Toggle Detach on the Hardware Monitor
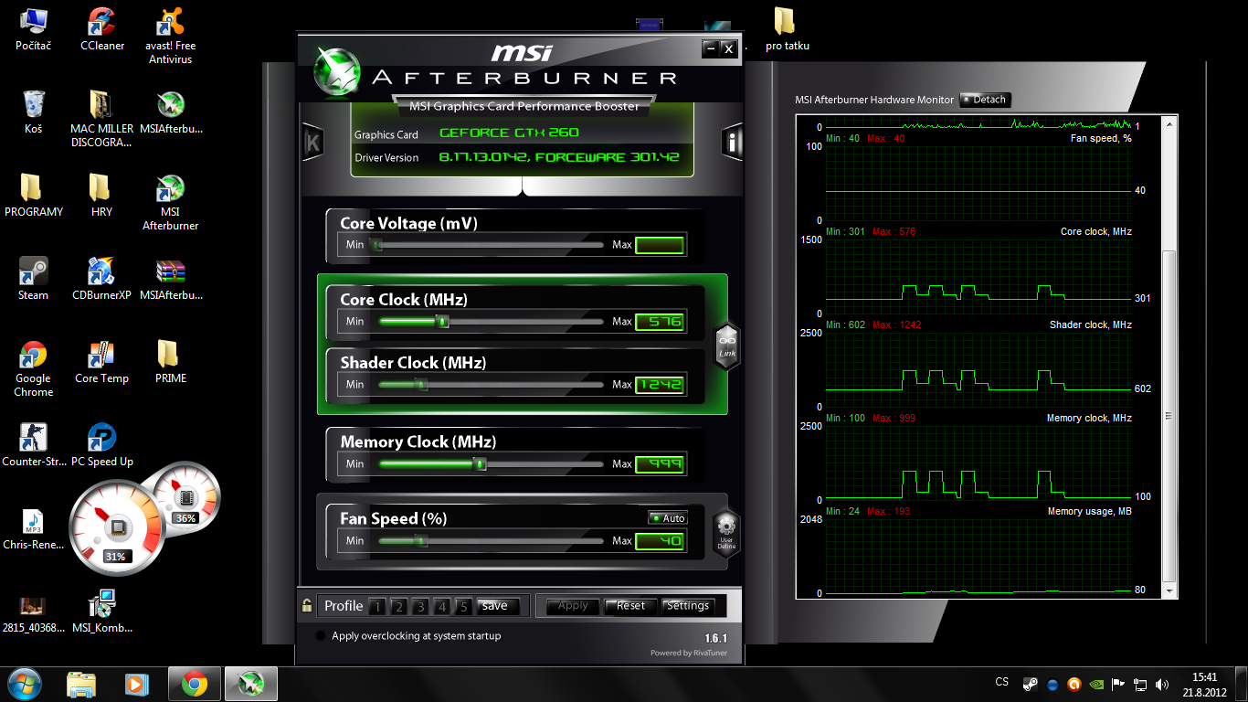 [x=985, y=100]
